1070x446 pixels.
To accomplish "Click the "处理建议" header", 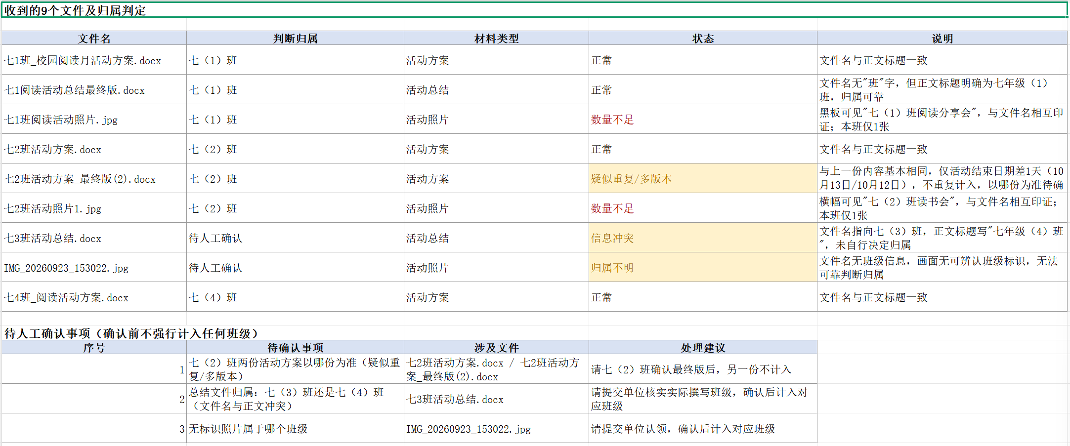I will tap(703, 347).
